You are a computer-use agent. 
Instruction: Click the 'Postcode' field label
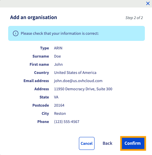click(x=41, y=105)
